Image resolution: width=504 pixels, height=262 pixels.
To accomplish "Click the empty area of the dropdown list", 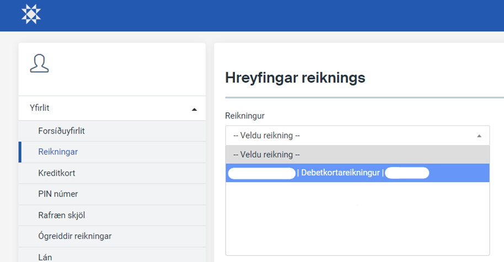I will coord(357,218).
